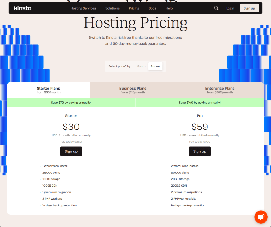271x227 pixels.
Task: Click the $59 Pro price
Action: coord(200,127)
